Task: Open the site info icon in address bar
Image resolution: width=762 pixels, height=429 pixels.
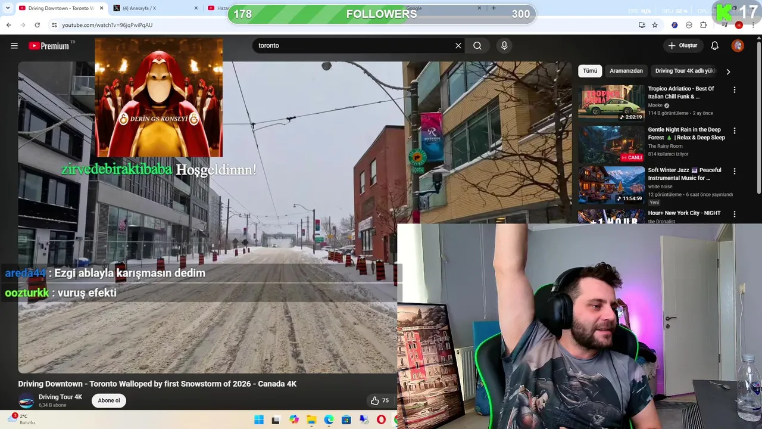Action: click(54, 25)
